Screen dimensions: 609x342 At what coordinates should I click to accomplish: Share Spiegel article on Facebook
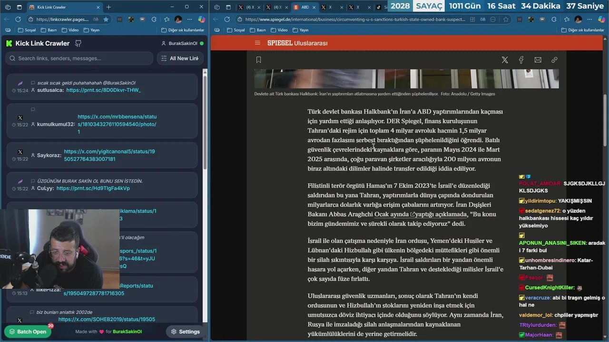(x=521, y=60)
